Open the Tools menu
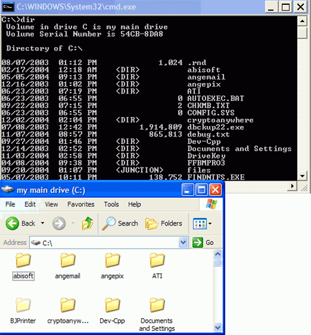Screen dimensions: 311x335 111,204
